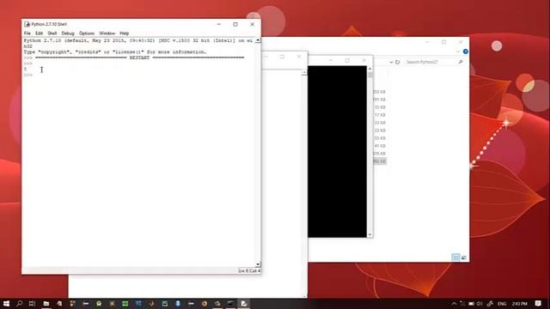
Task: Click the black window's scrollbar down arrow
Action: (x=370, y=235)
